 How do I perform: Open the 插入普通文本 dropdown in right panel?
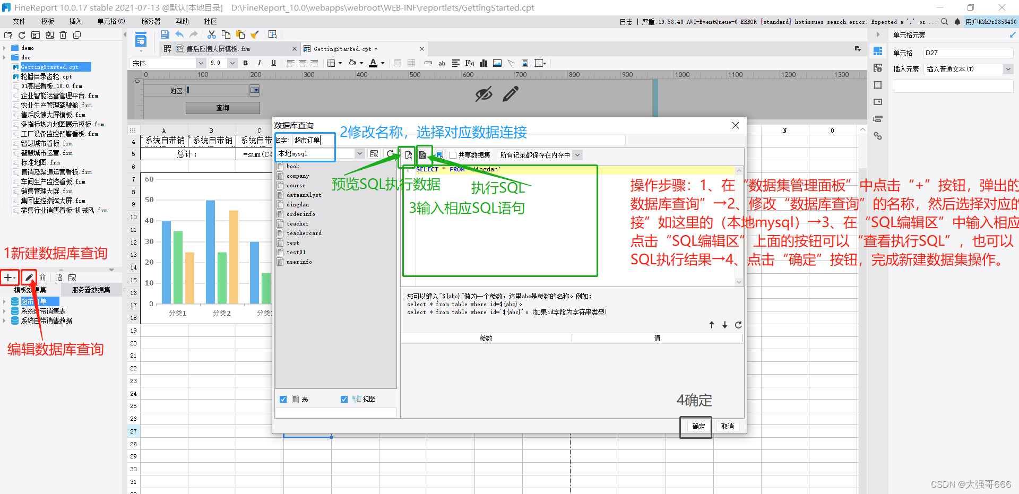[x=1008, y=69]
